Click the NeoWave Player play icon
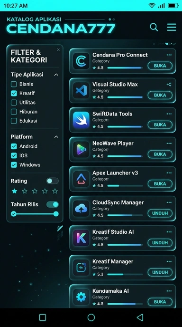Screen dimensions: 182x327 [81, 149]
